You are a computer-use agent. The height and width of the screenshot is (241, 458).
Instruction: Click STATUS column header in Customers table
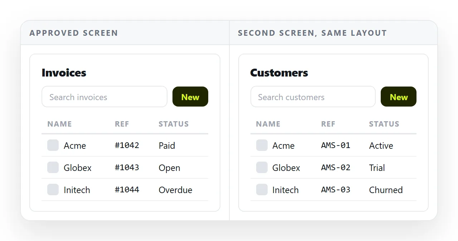[384, 124]
